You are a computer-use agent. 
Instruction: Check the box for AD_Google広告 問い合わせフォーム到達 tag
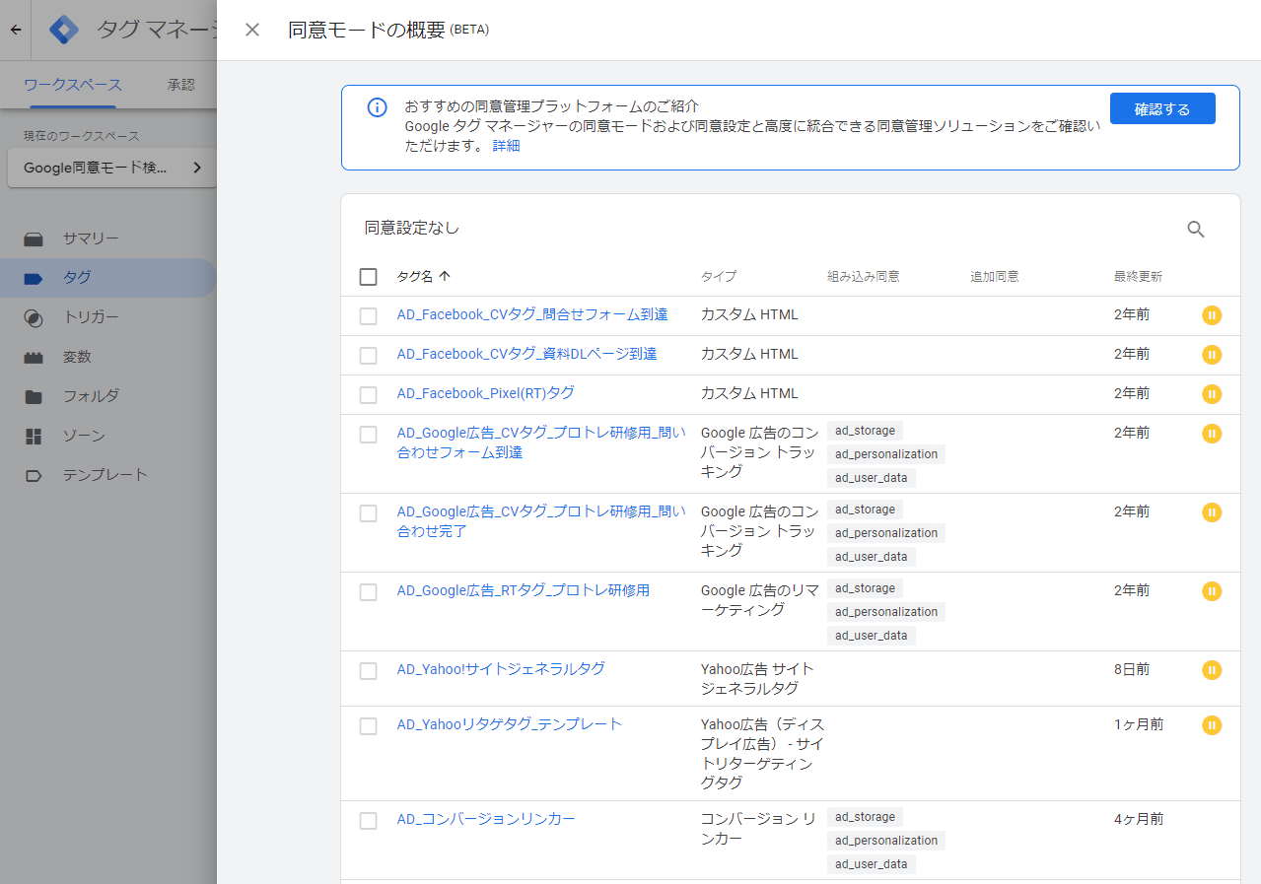368,435
